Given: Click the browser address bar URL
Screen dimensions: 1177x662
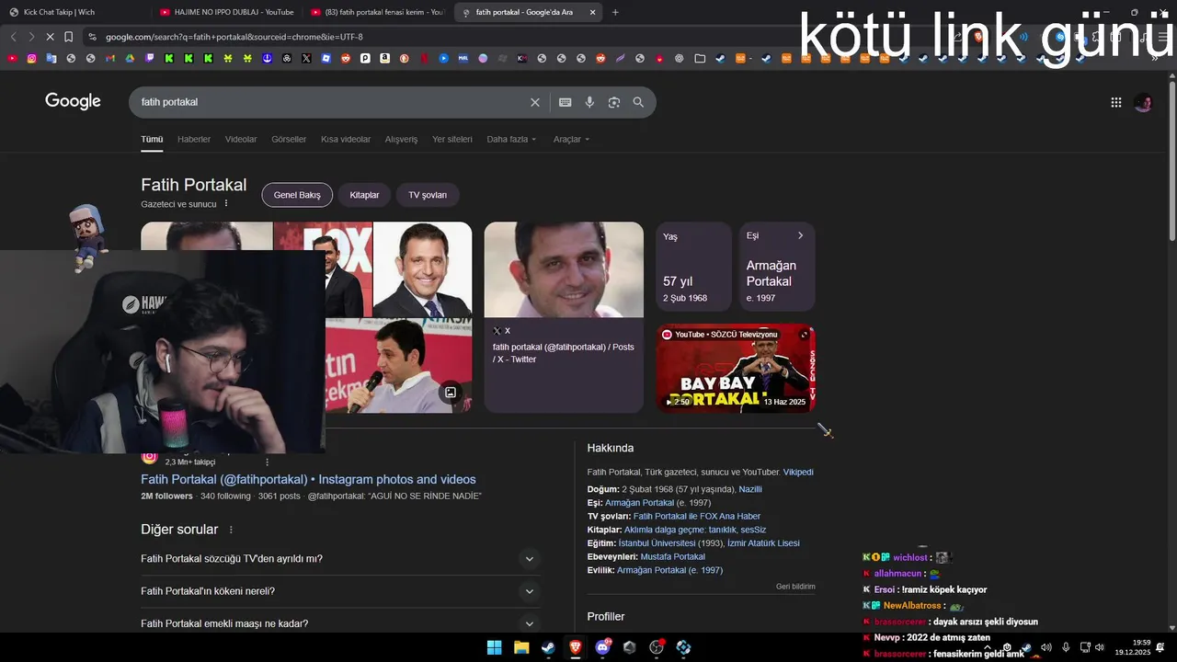Looking at the screenshot, I should click(x=234, y=37).
